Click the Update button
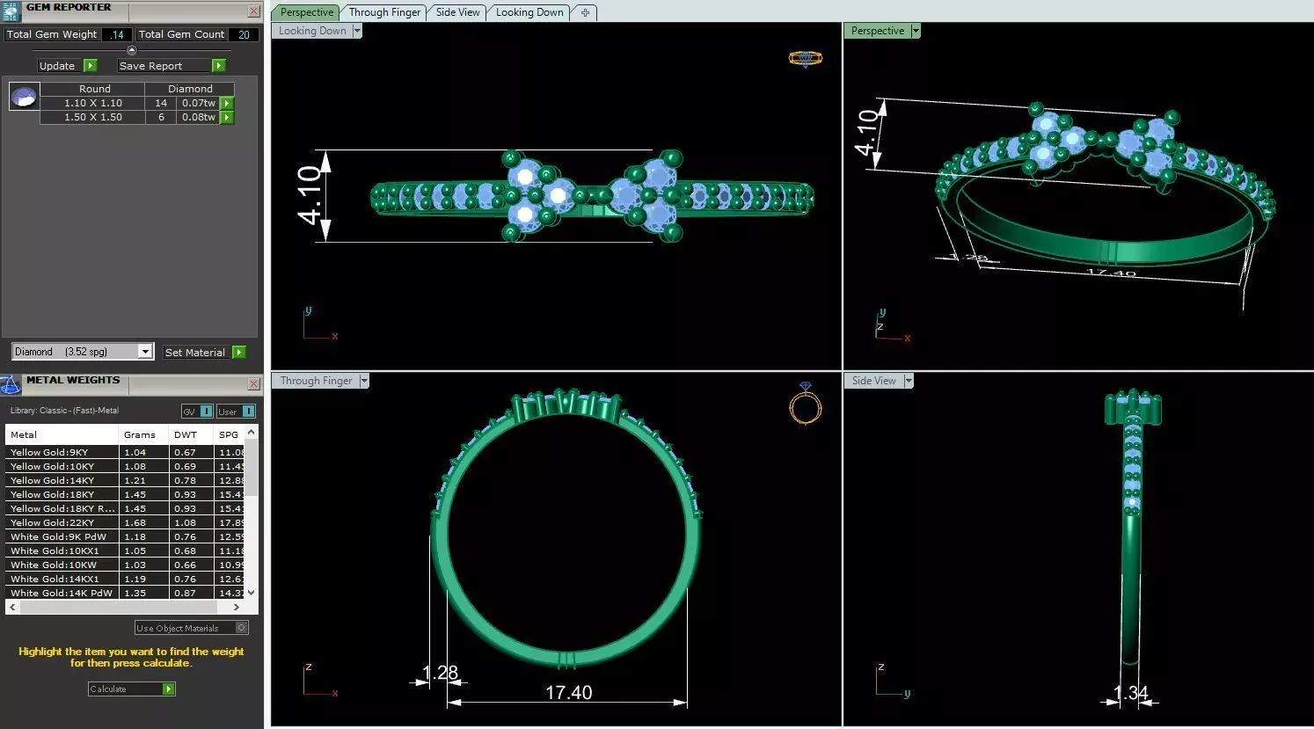Image resolution: width=1314 pixels, height=729 pixels. pos(57,66)
